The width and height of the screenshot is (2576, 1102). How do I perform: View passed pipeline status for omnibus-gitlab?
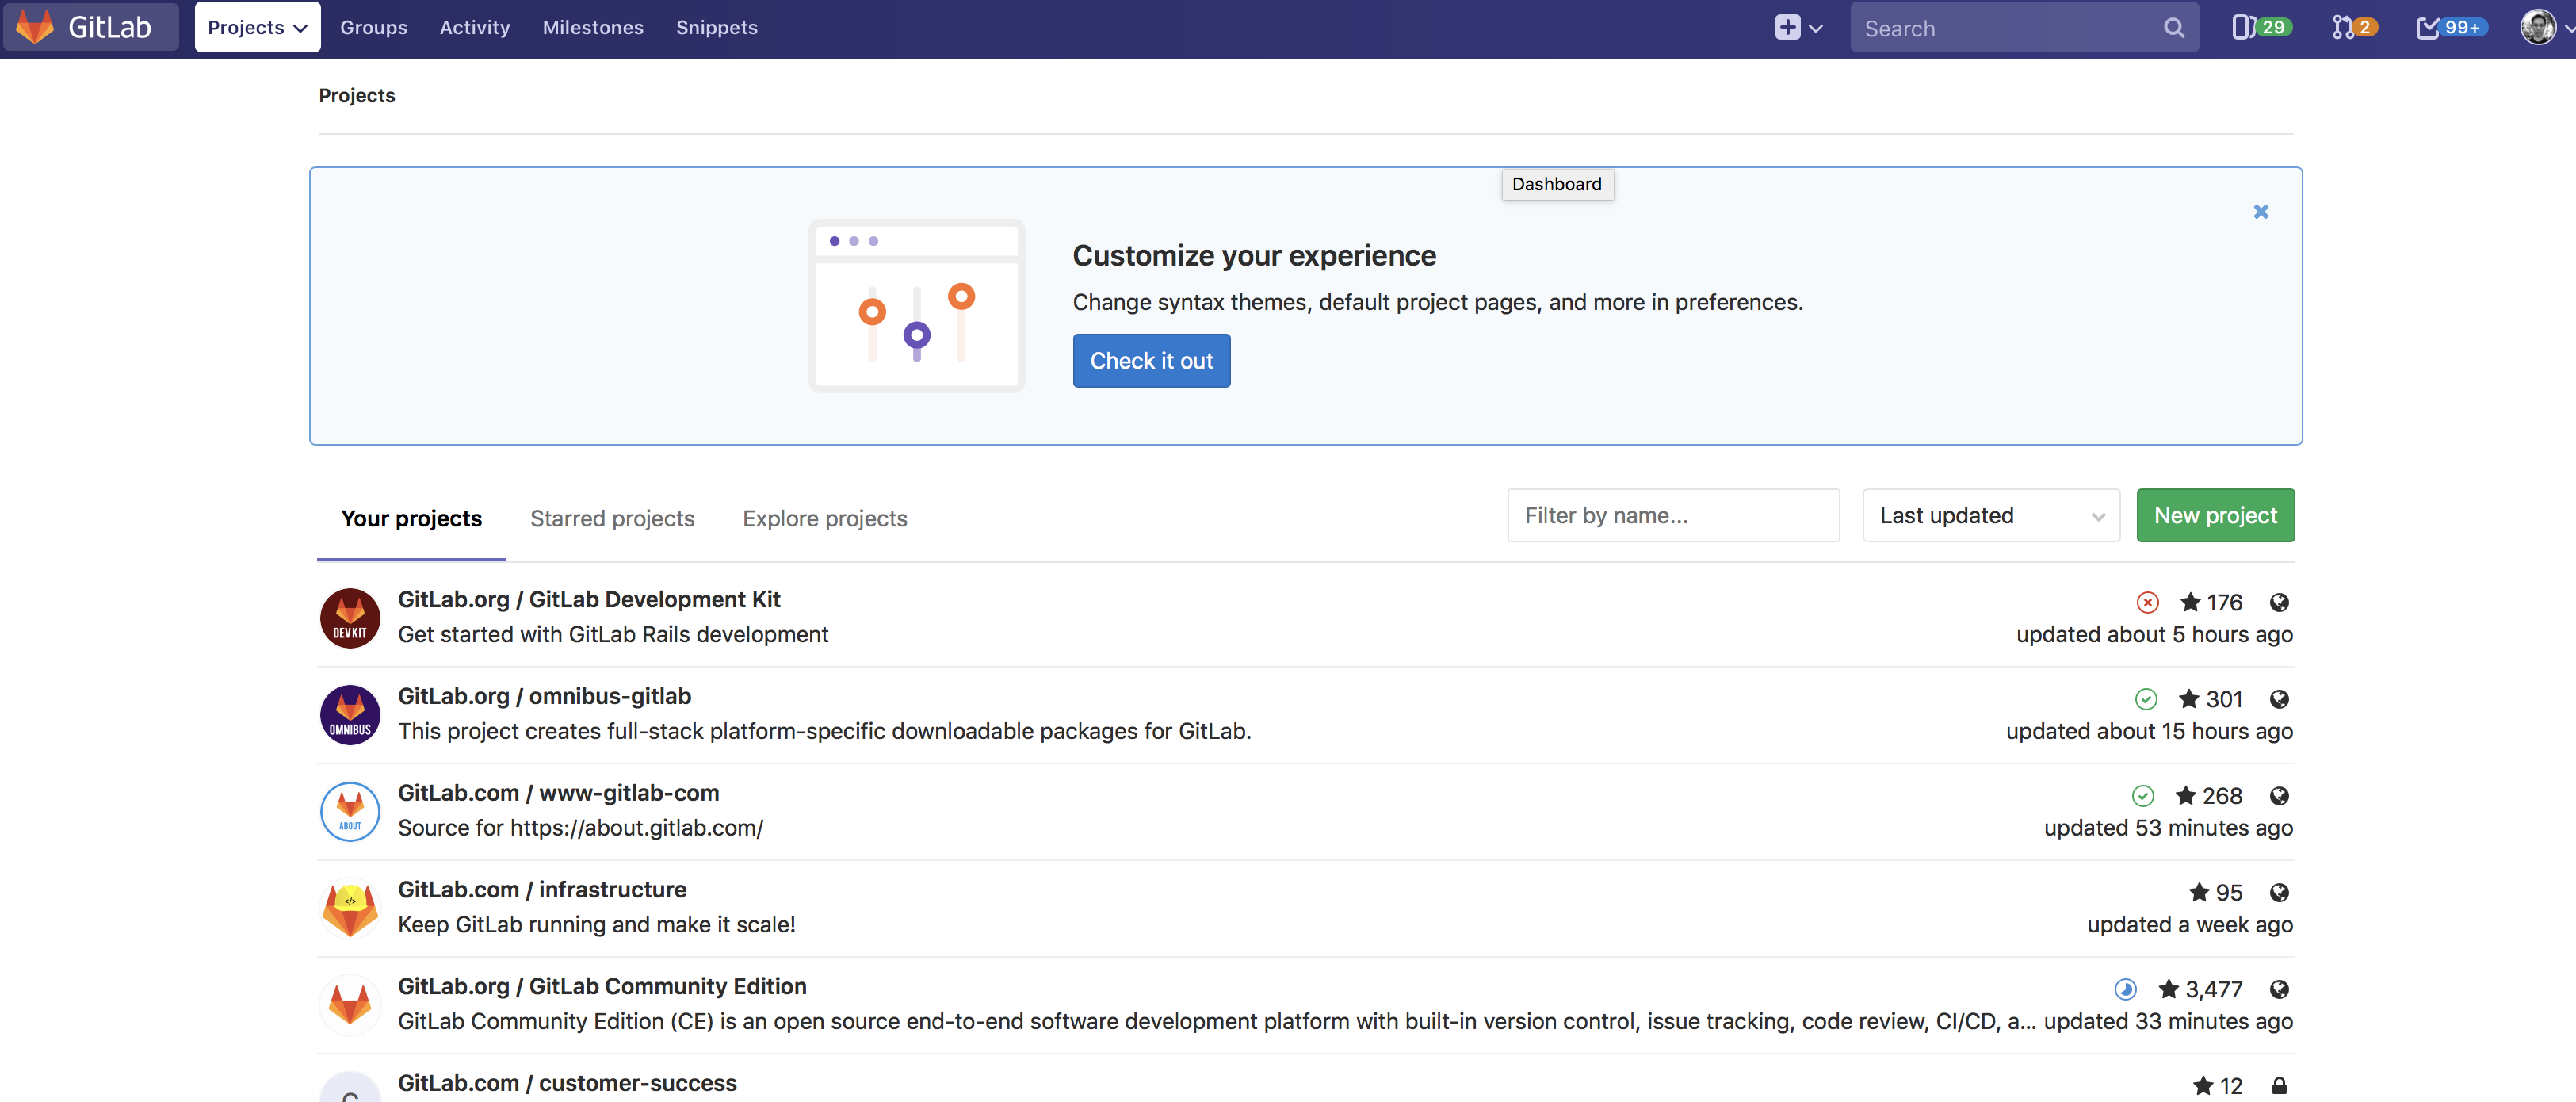click(2146, 699)
